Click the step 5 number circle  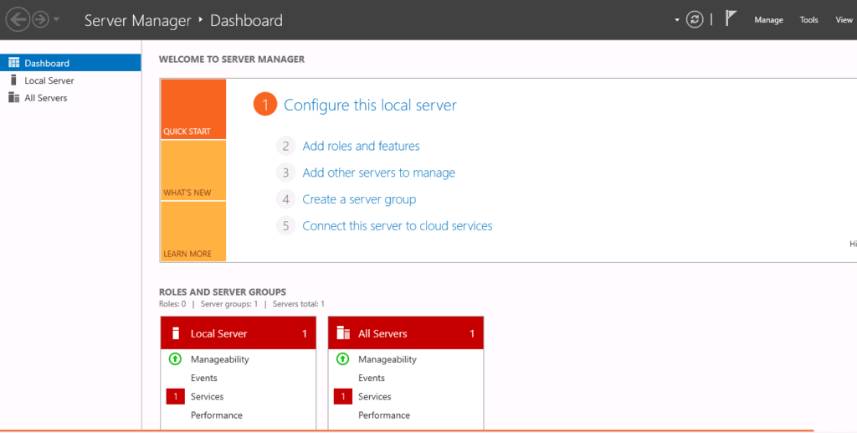(285, 226)
